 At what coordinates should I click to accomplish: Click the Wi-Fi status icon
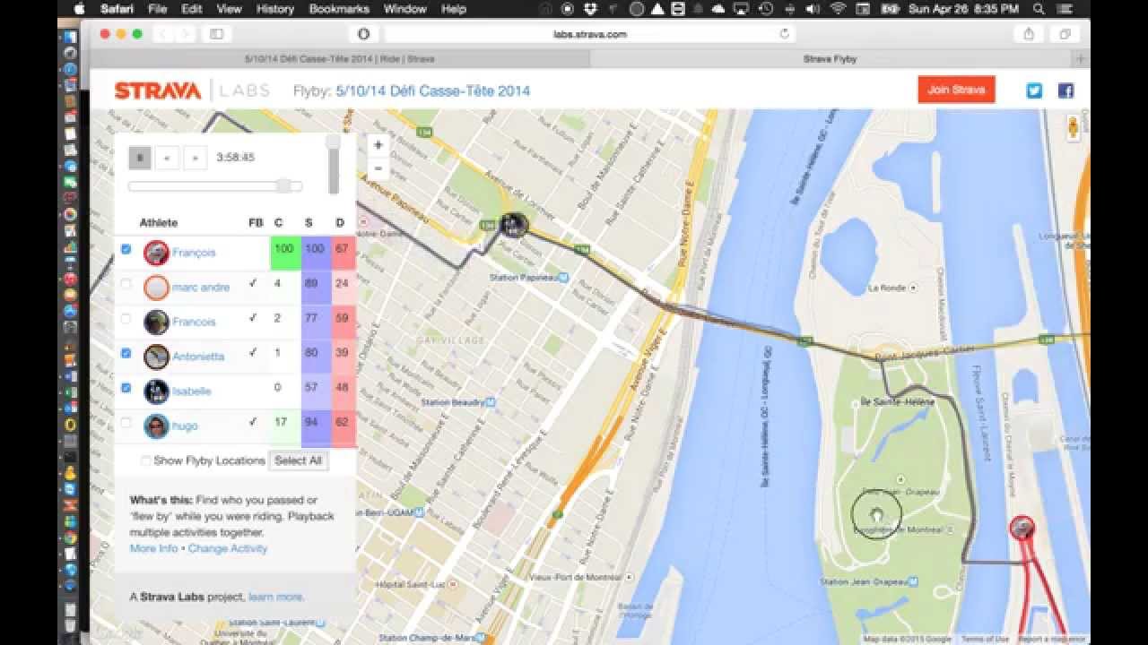(838, 9)
